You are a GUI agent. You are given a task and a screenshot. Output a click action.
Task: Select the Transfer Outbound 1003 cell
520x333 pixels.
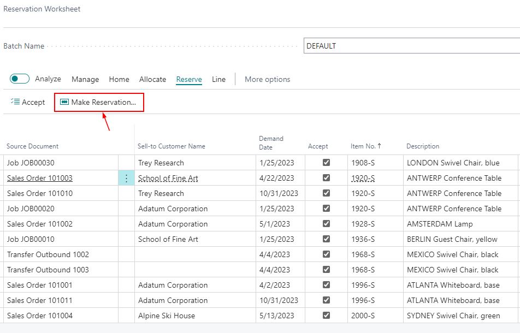61,269
